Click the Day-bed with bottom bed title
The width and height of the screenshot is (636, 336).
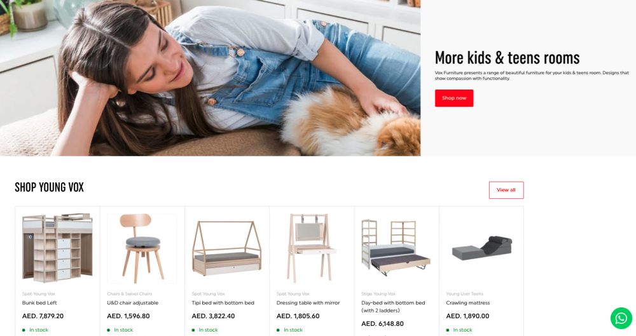pos(393,306)
